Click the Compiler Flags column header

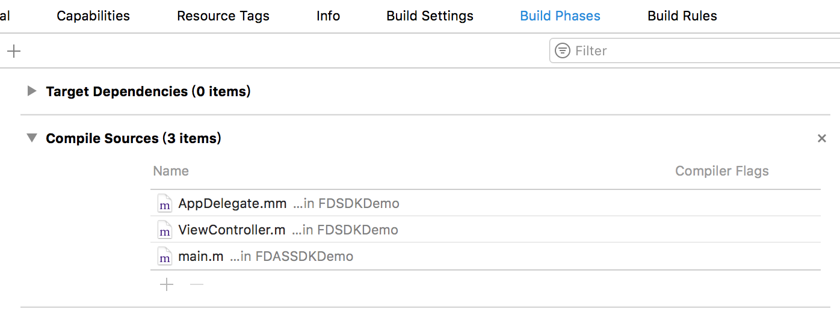point(722,171)
